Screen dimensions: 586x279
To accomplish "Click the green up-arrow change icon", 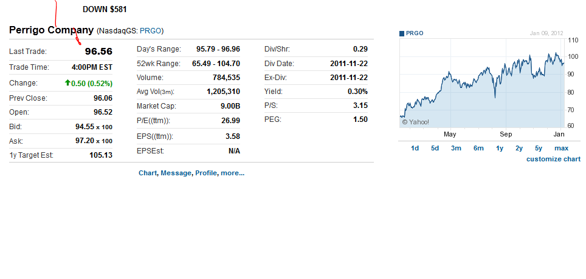I will (67, 83).
